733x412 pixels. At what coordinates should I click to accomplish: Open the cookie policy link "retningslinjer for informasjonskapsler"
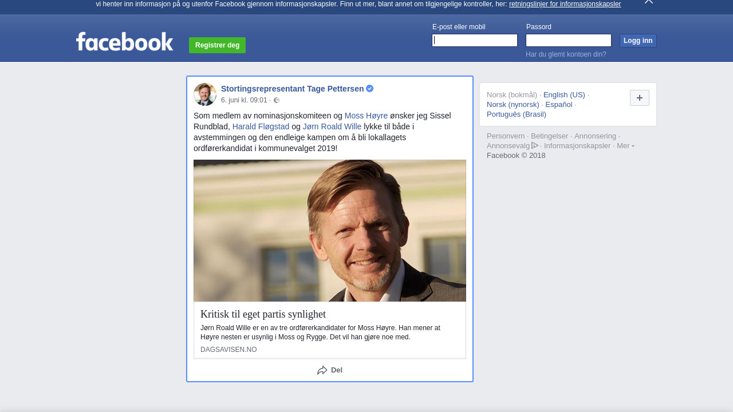pos(565,4)
